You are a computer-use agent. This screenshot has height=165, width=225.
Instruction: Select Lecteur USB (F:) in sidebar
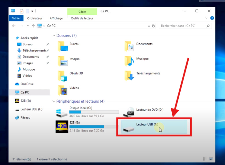(31, 109)
